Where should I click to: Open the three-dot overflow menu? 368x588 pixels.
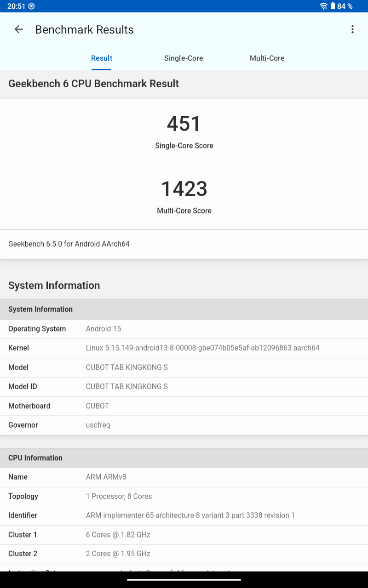pyautogui.click(x=352, y=29)
